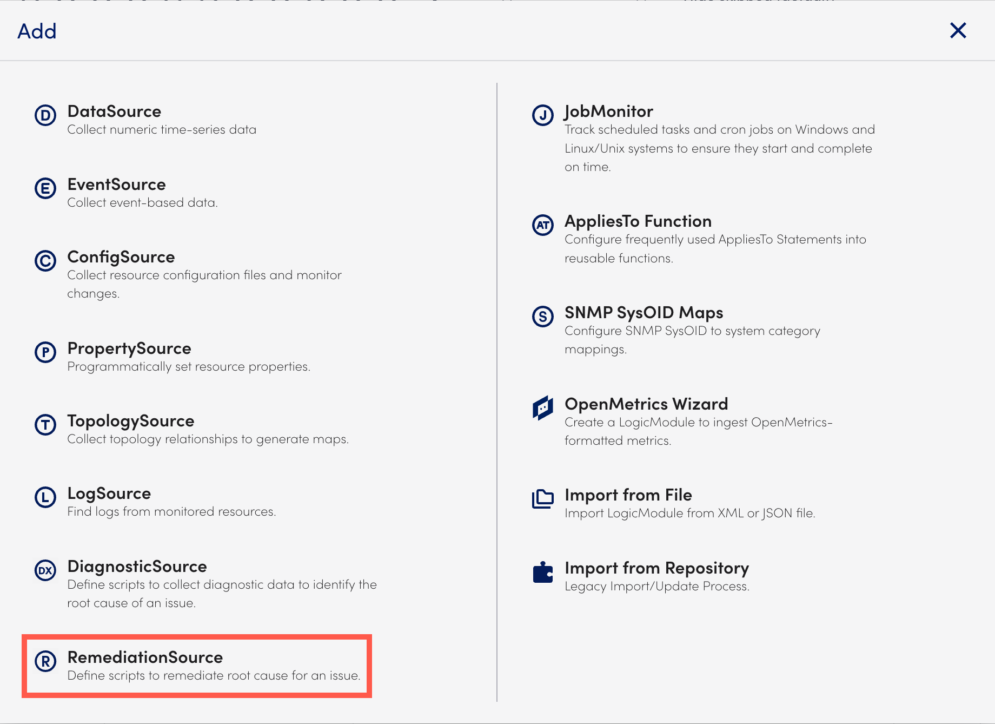This screenshot has height=724, width=995.
Task: Click the TopologySource T circle icon
Action: point(45,425)
